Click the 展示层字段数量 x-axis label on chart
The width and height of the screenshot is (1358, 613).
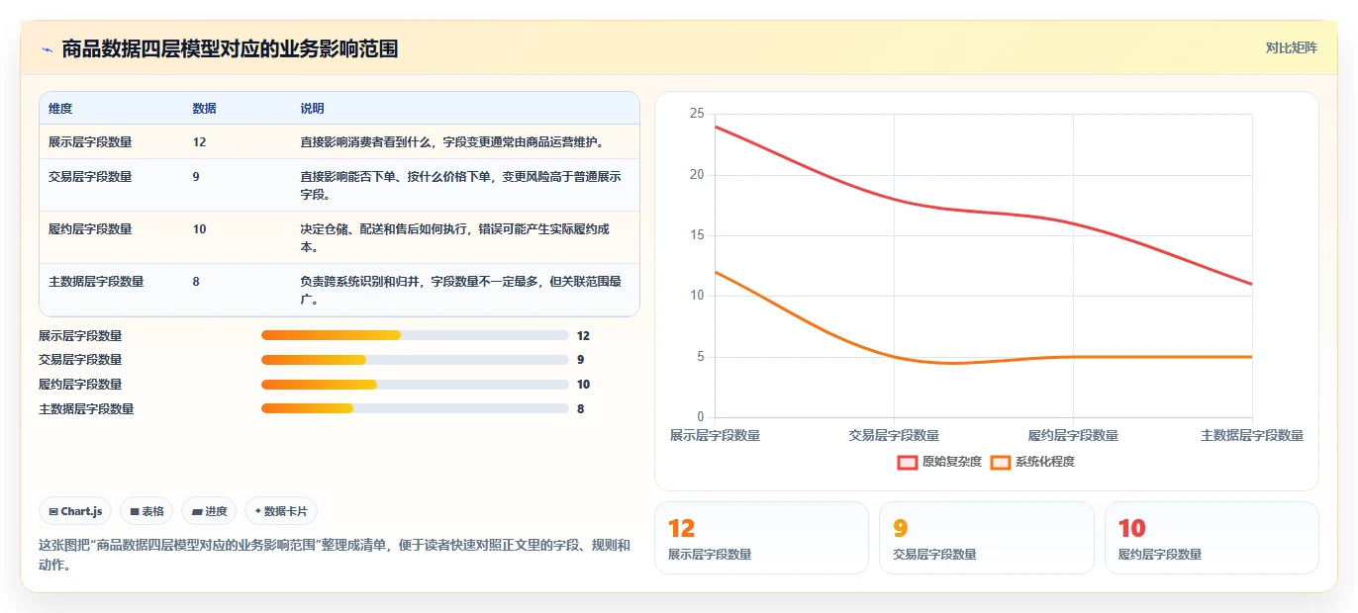715,435
